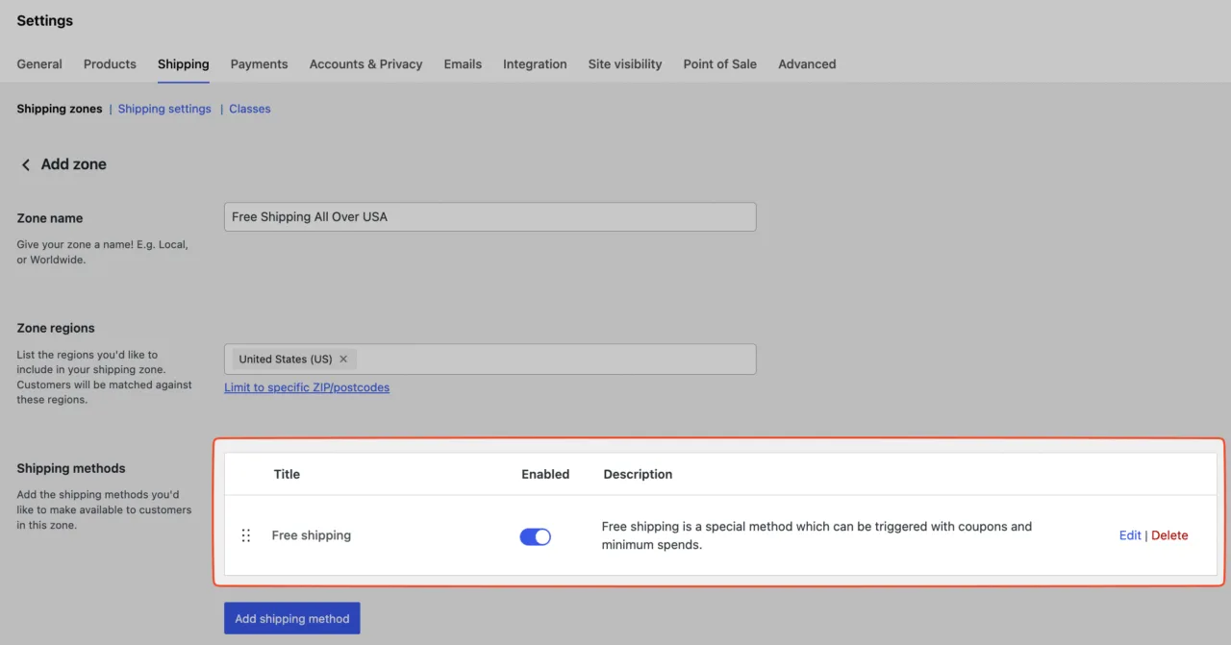Open the Payments tab
This screenshot has height=645, width=1231.
259,64
